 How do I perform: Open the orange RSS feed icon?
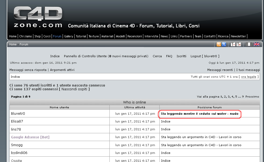pyautogui.click(x=219, y=44)
